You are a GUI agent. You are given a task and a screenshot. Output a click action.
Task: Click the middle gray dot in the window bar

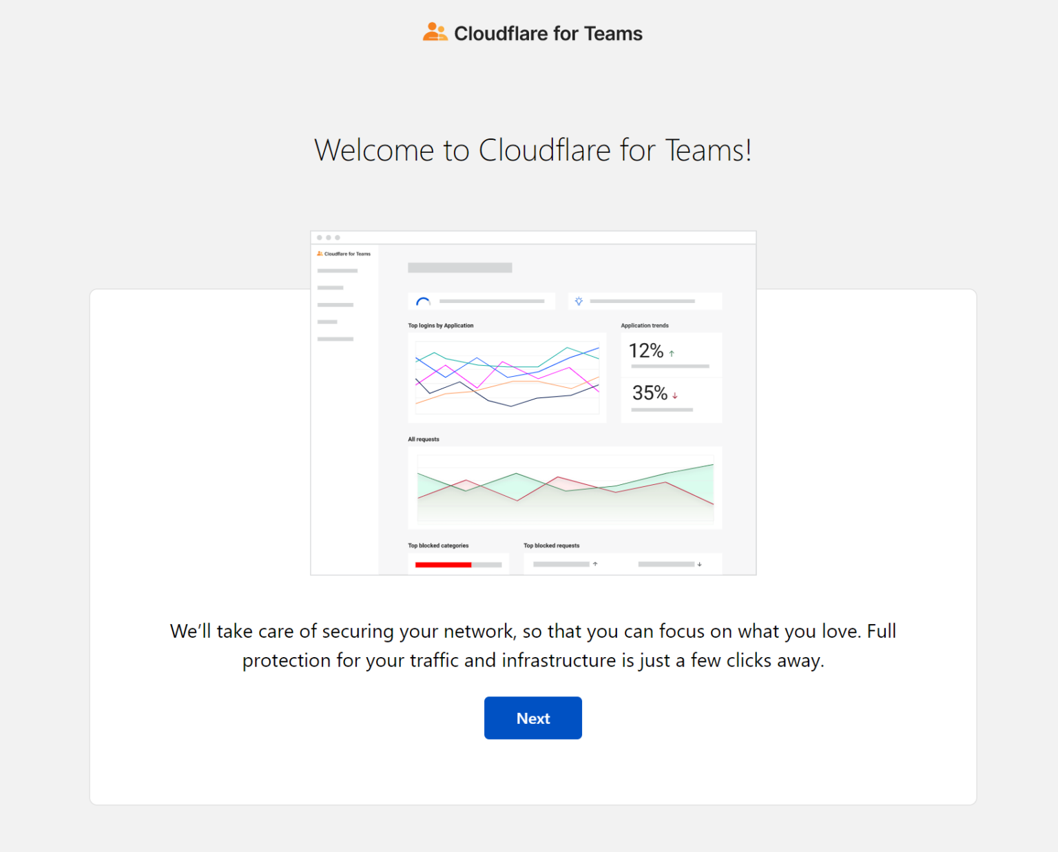327,237
